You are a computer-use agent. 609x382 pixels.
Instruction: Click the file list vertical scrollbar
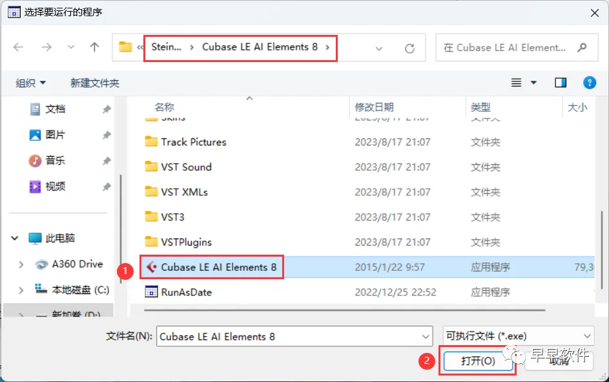click(x=602, y=250)
